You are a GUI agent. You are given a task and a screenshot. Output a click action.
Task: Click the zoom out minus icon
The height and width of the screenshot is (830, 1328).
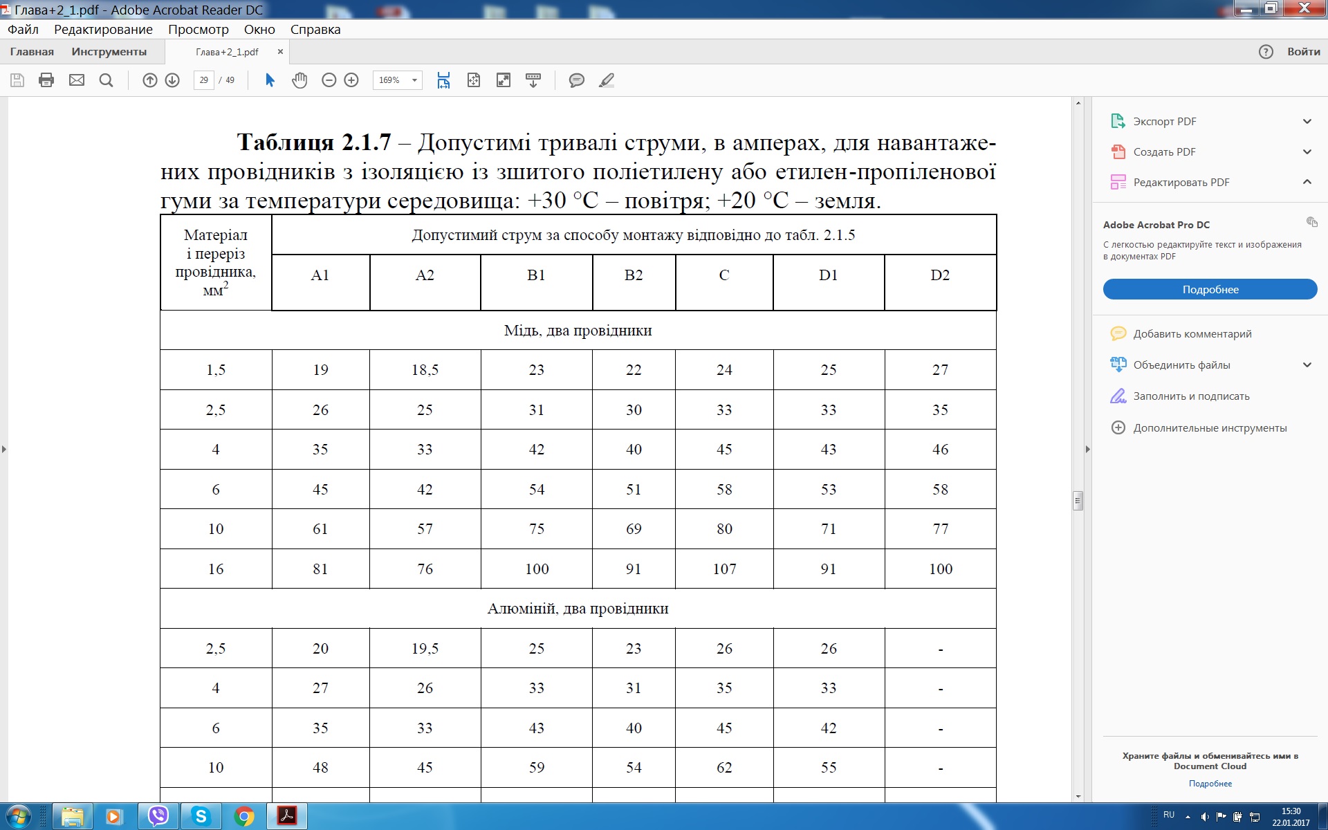[x=329, y=80]
